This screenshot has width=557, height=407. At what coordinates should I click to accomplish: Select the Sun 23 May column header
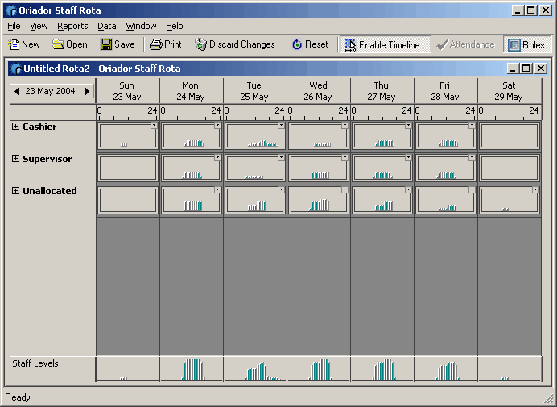[x=127, y=91]
